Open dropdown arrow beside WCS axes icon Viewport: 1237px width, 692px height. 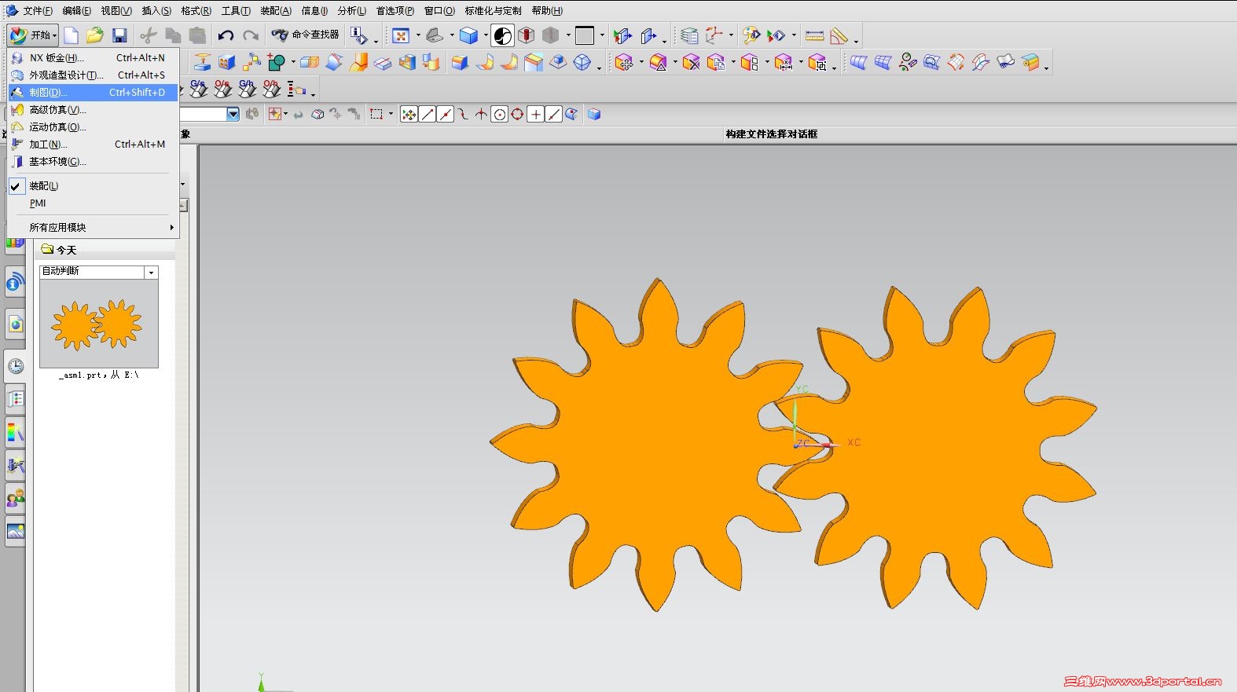pyautogui.click(x=731, y=35)
